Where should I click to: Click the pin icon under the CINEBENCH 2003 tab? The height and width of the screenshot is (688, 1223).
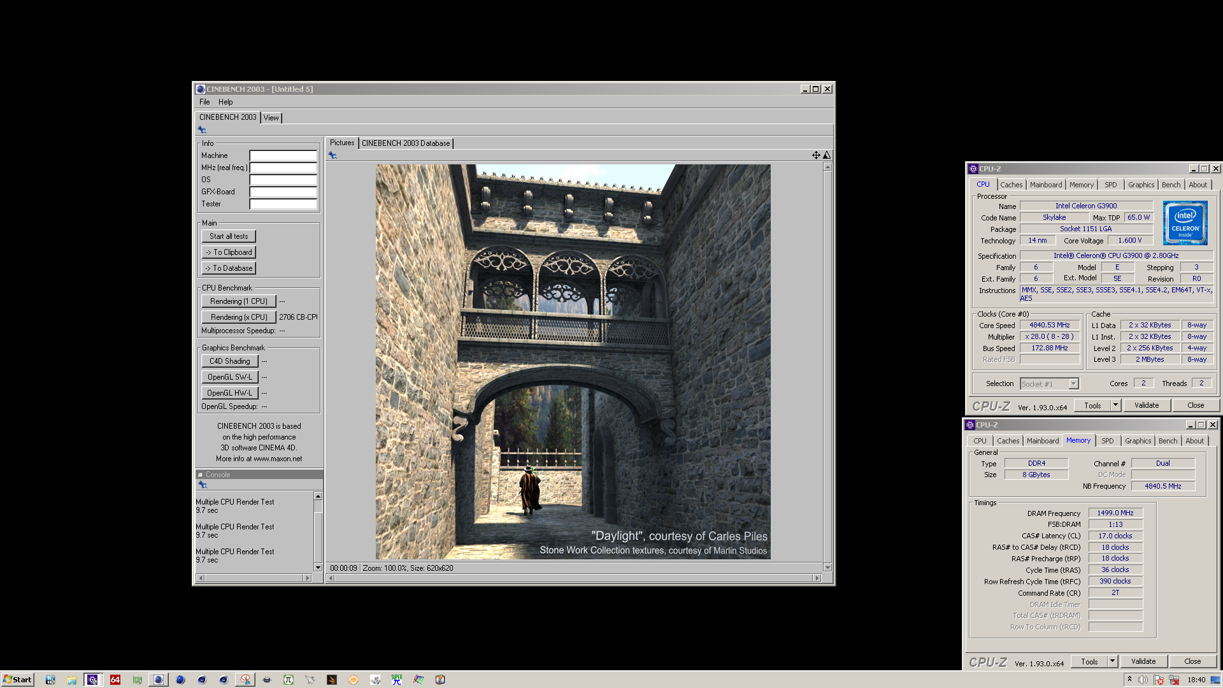coord(202,130)
